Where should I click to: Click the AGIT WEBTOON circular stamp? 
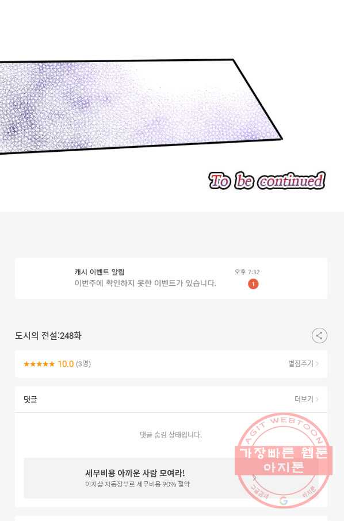(x=284, y=461)
